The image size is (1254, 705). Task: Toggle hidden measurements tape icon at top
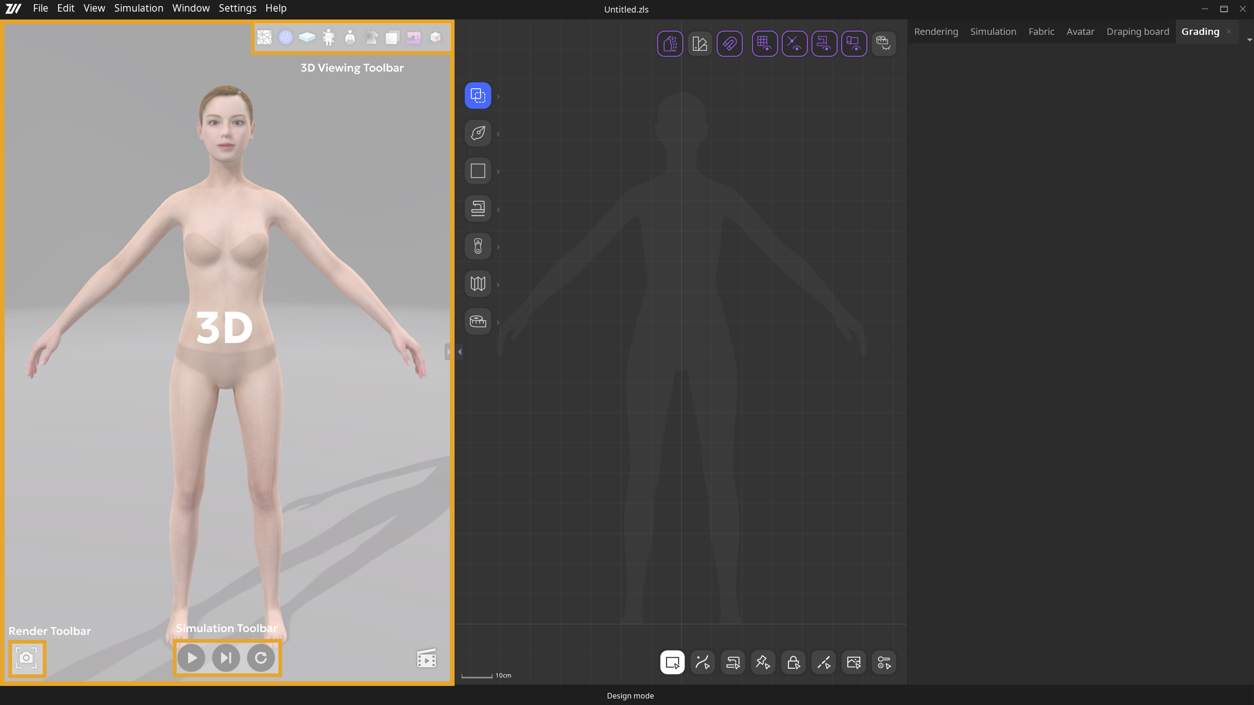pos(883,44)
